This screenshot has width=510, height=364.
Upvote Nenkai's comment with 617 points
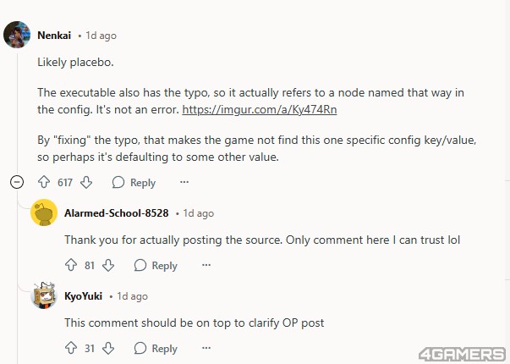pos(44,182)
